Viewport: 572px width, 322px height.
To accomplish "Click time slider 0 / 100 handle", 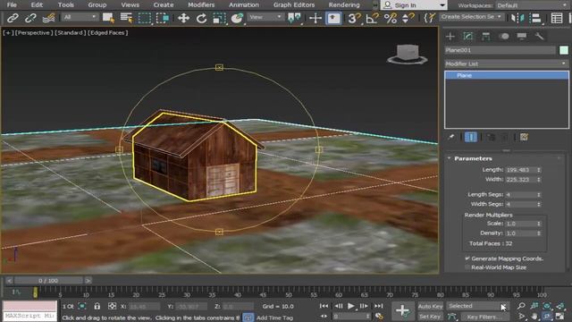I will (48, 280).
